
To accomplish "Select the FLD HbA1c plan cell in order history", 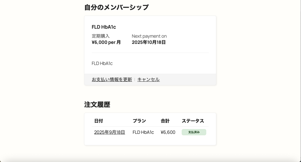I will click(x=143, y=132).
